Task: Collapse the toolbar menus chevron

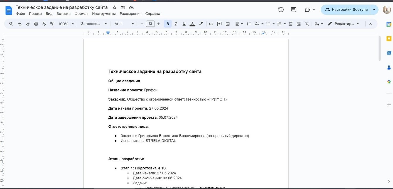Action: click(x=370, y=24)
